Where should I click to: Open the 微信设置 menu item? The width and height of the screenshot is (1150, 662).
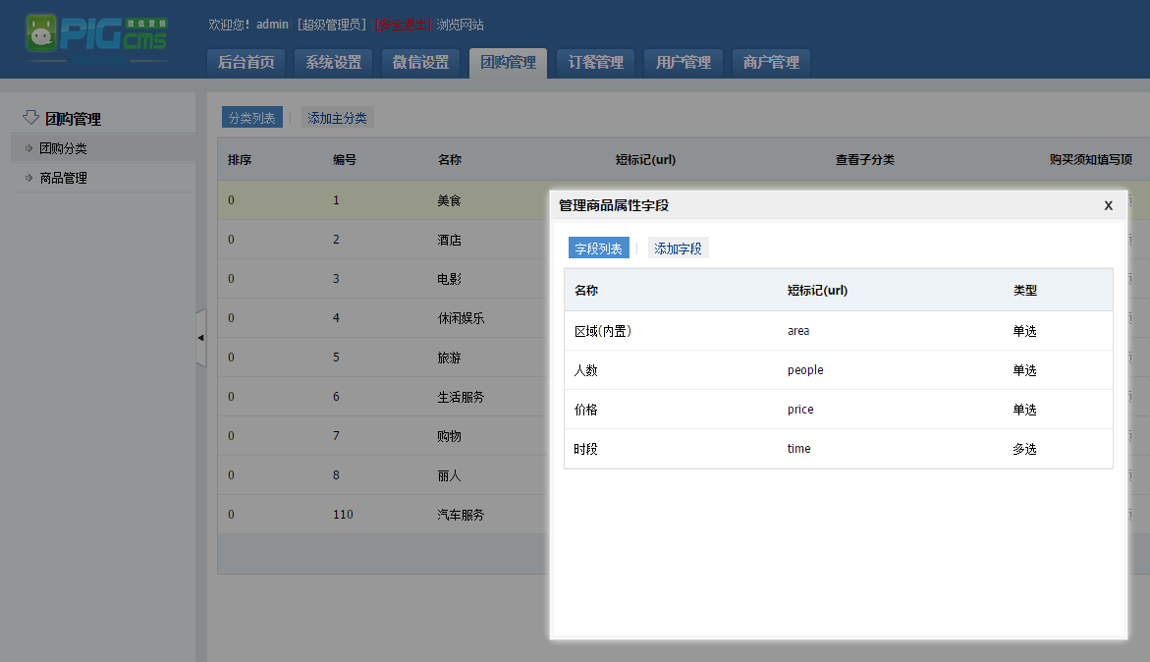pos(422,62)
